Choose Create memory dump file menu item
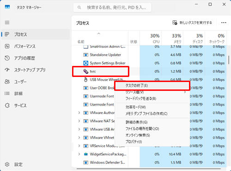This screenshot has height=171, width=231. [152, 113]
